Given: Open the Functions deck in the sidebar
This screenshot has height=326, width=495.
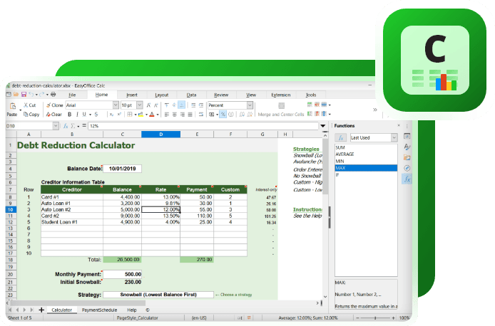Looking at the screenshot, I should click(x=407, y=179).
